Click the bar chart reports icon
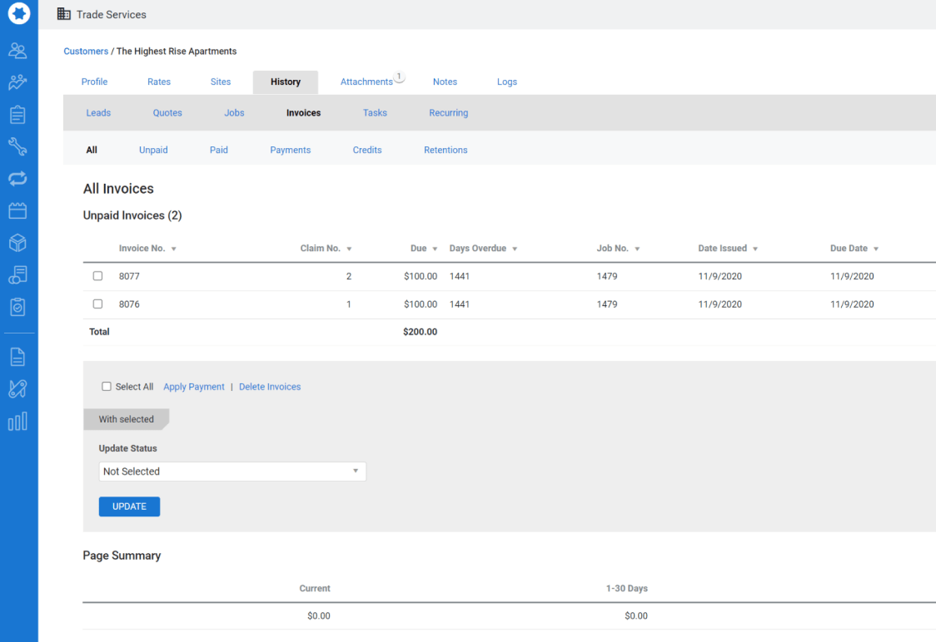Viewport: 936px width, 642px height. tap(17, 422)
